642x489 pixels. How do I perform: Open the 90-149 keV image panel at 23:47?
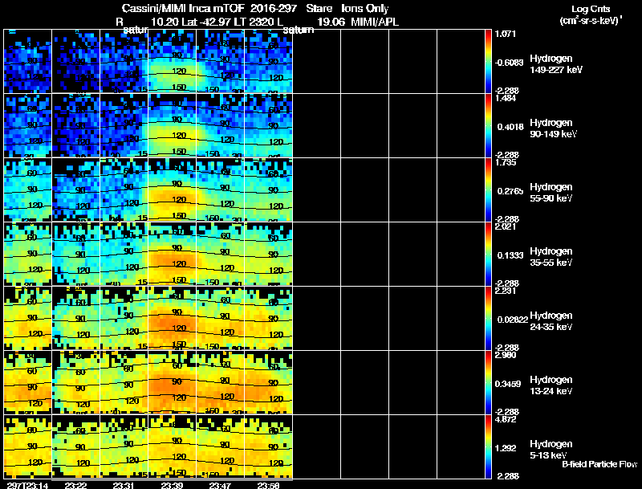point(221,126)
